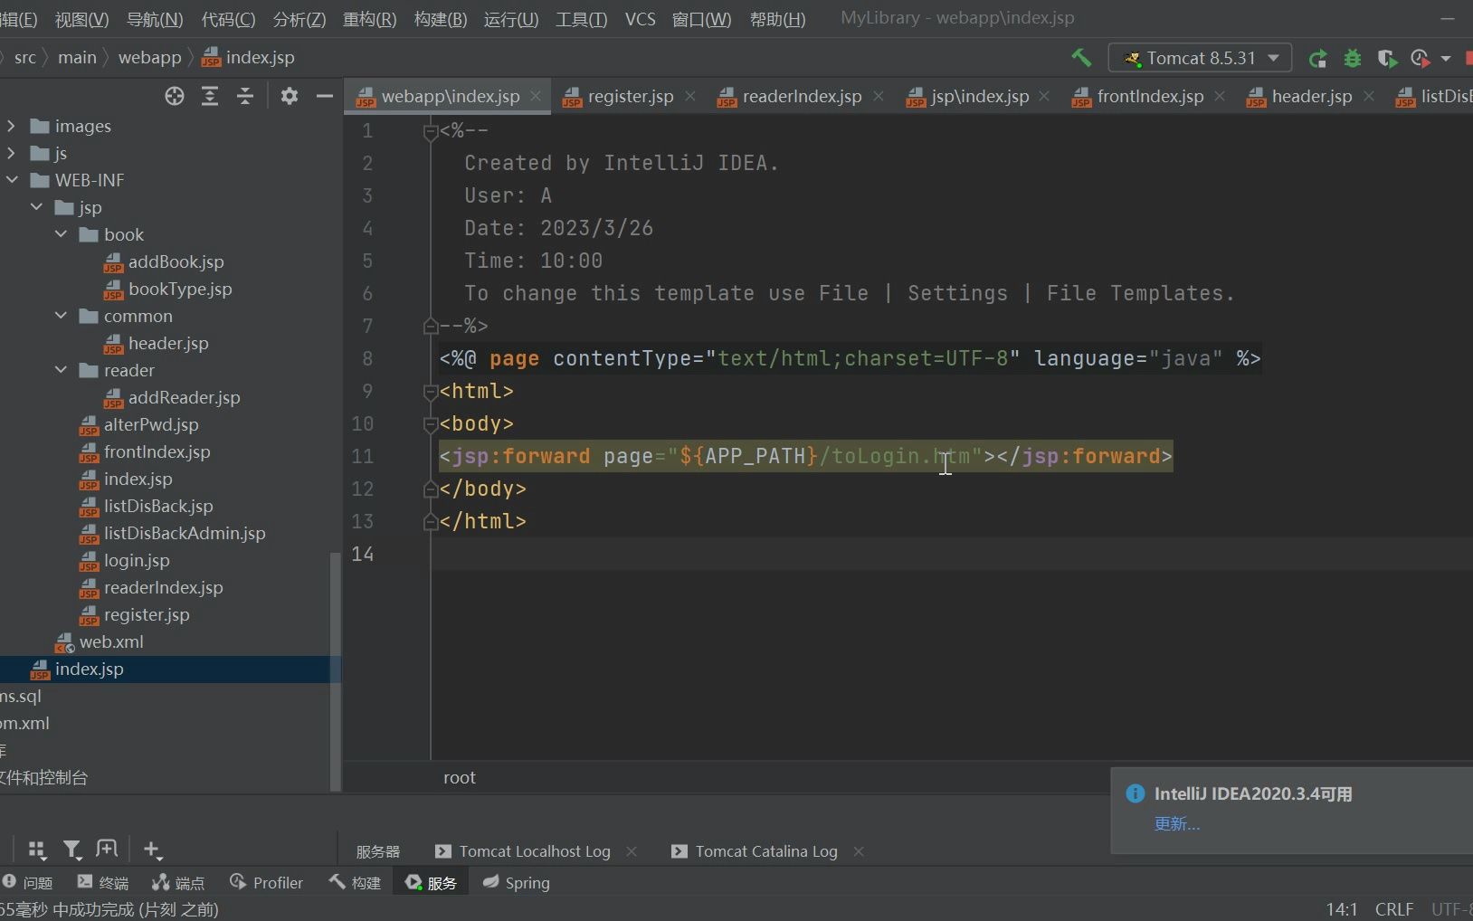Open the 帮助(H) menu
The height and width of the screenshot is (921, 1473).
(x=777, y=19)
